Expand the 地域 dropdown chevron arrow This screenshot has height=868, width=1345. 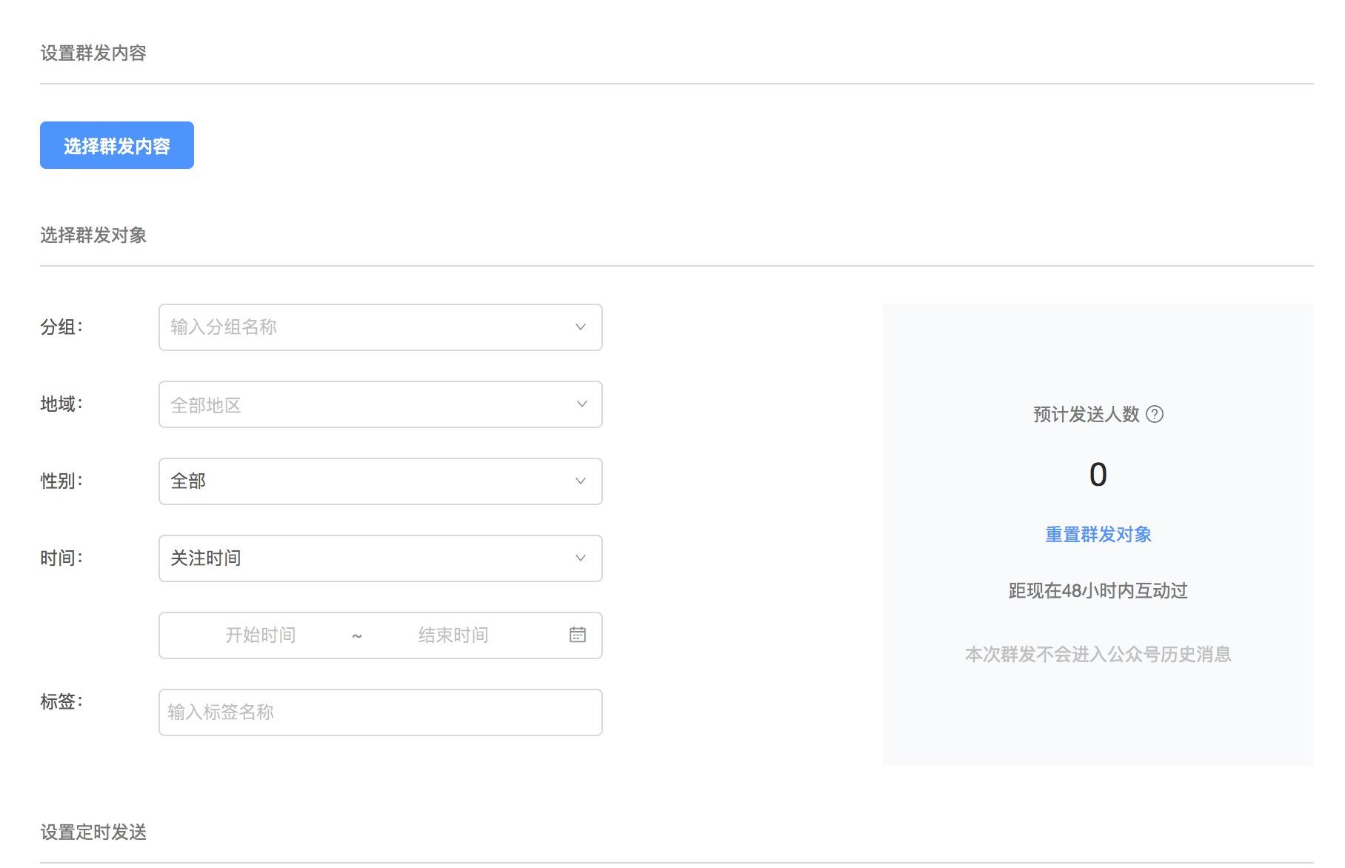pyautogui.click(x=581, y=404)
